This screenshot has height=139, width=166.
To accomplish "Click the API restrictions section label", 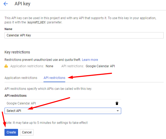I will coord(16,96).
